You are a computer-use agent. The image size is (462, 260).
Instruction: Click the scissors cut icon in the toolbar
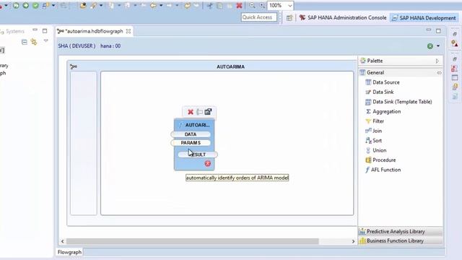[209, 5]
